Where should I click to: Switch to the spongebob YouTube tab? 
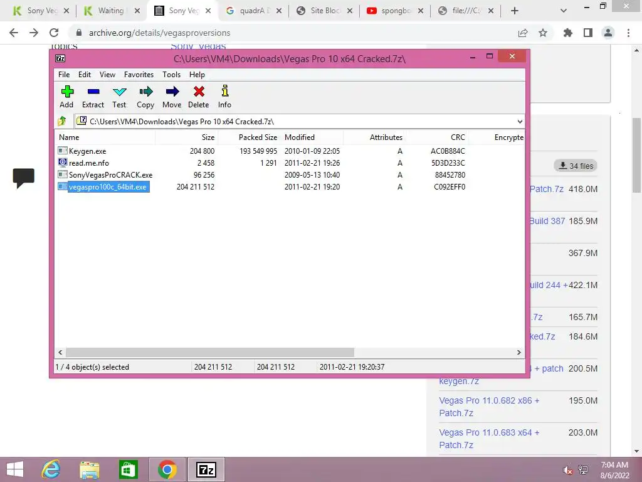tap(395, 11)
